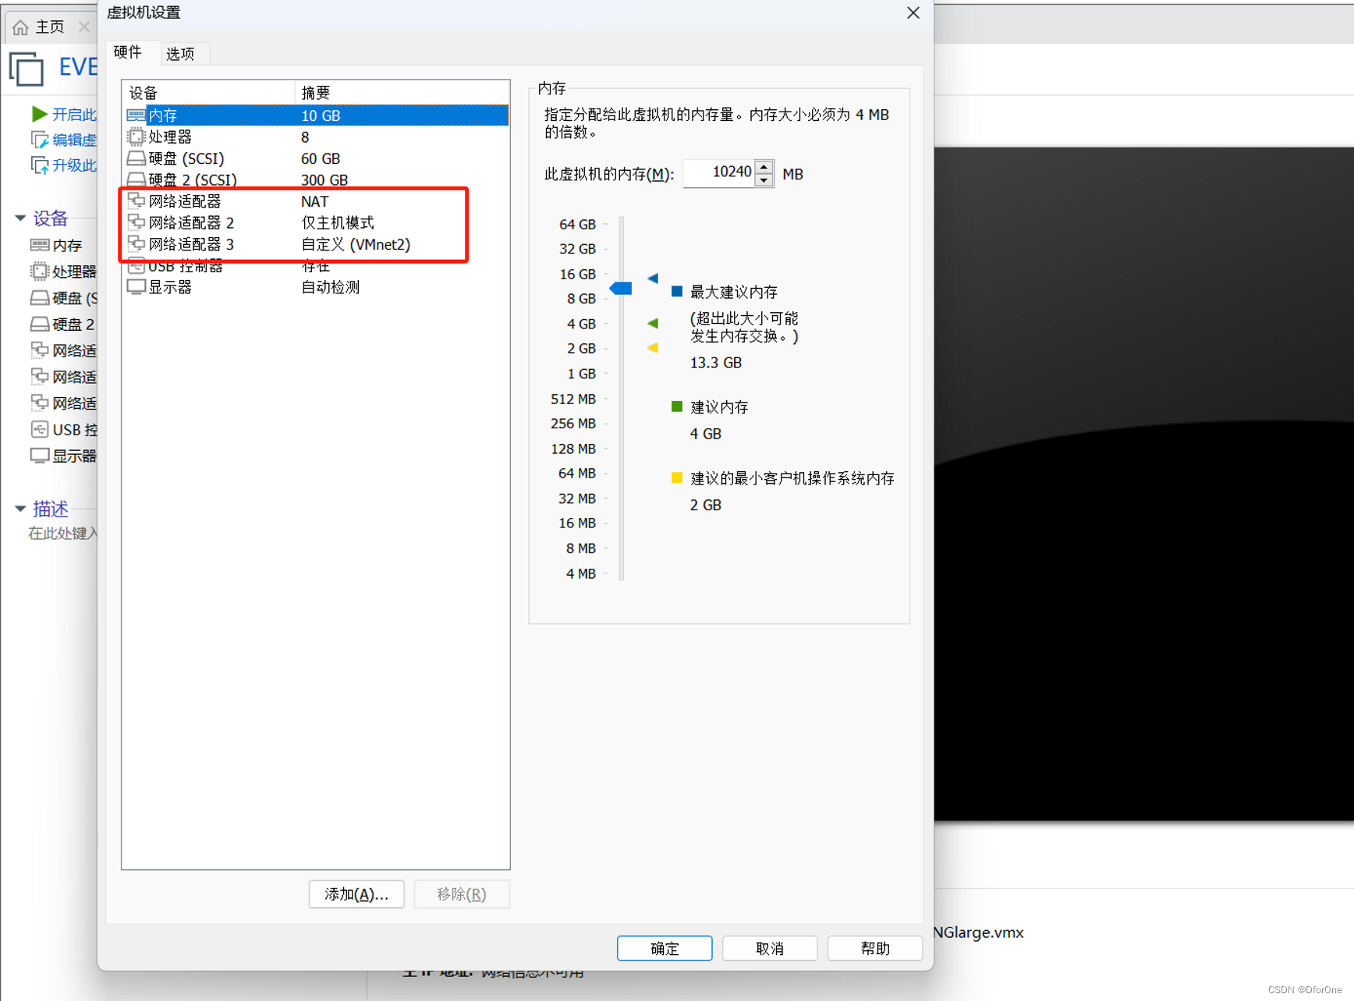Click sidebar 硬盘 2 icon in main window

pyautogui.click(x=39, y=324)
